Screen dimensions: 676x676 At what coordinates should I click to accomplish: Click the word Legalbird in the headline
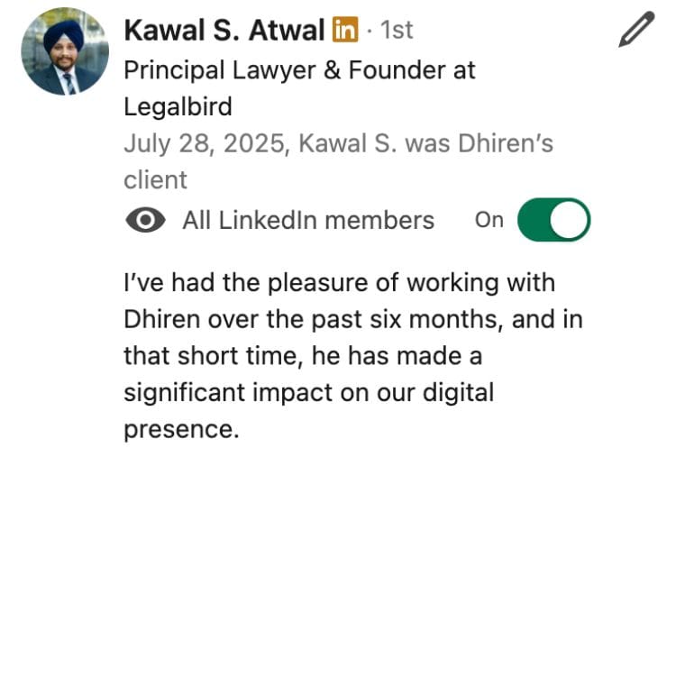(178, 106)
